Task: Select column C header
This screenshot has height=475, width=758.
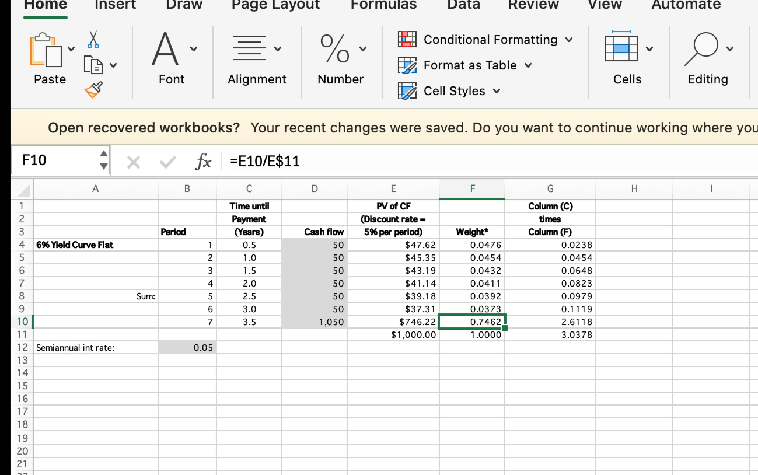Action: coord(249,188)
